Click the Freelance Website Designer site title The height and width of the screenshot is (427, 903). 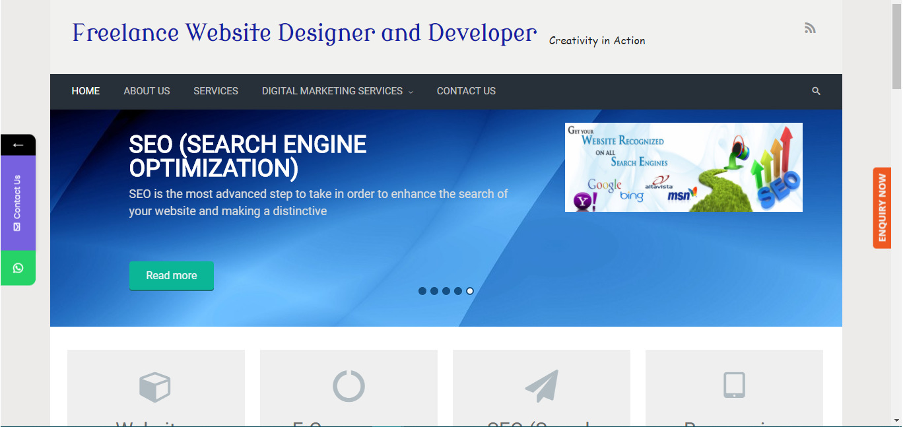304,32
